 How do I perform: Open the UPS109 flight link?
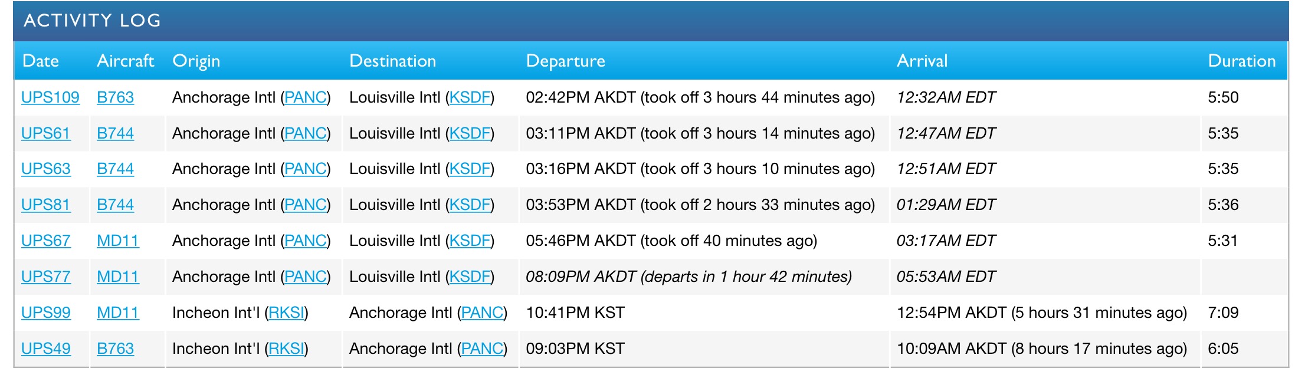click(x=50, y=97)
